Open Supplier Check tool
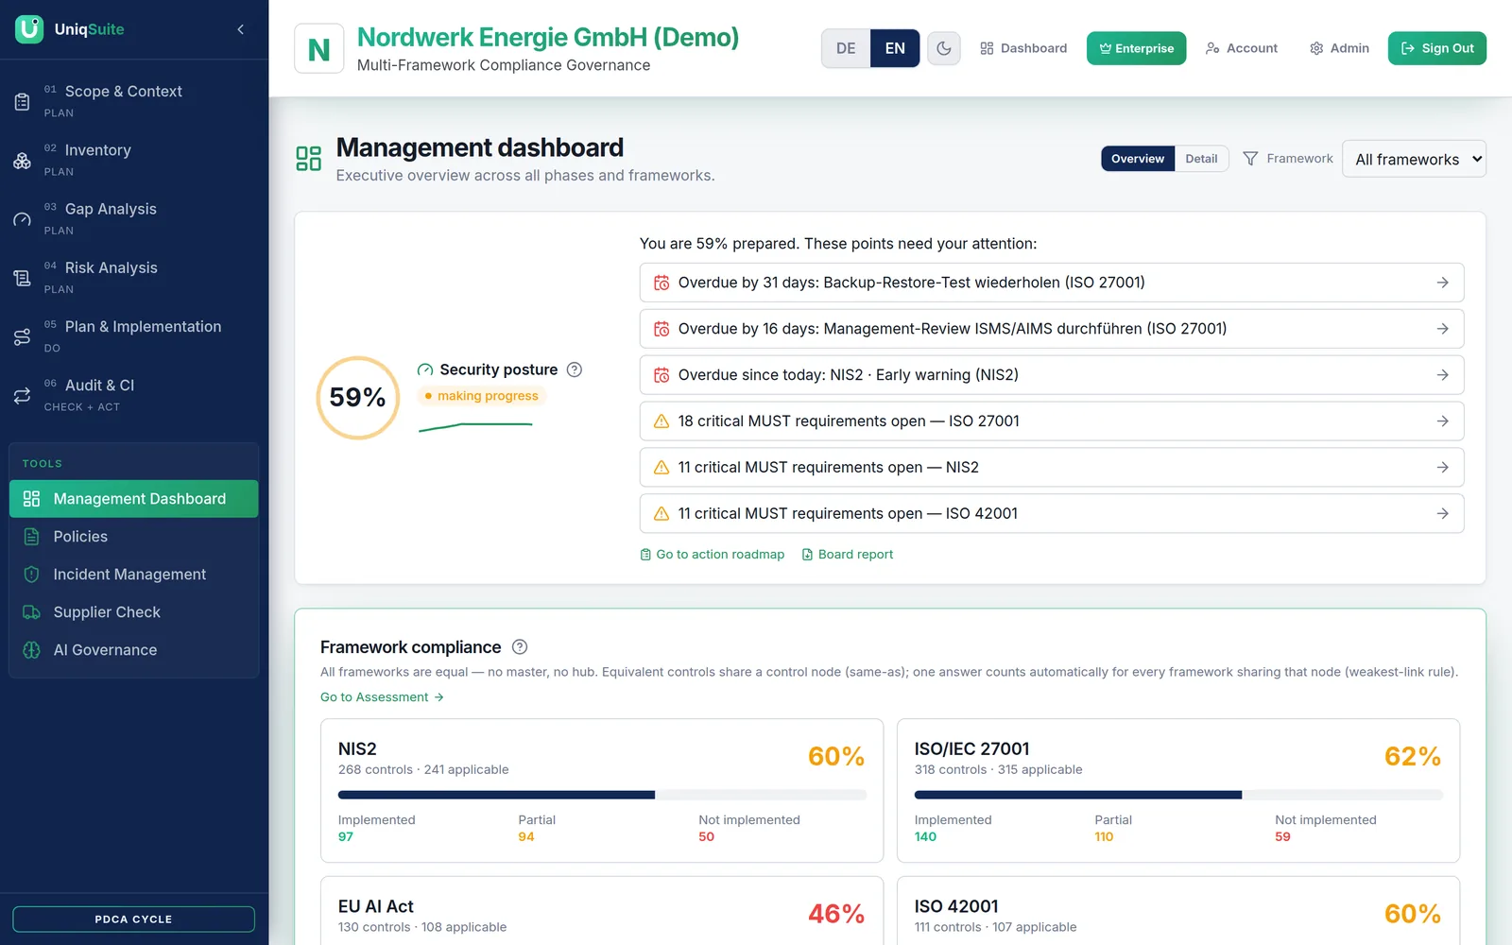Image resolution: width=1512 pixels, height=945 pixels. [x=133, y=612]
